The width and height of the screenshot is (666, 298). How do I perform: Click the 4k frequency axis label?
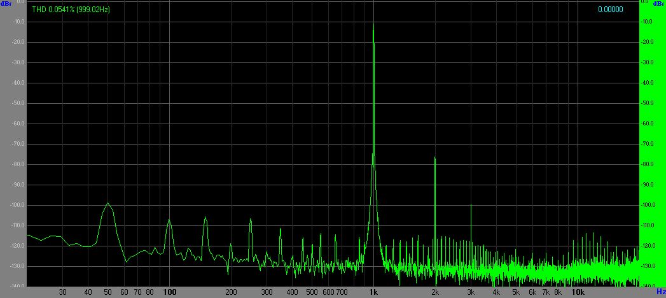click(x=497, y=292)
